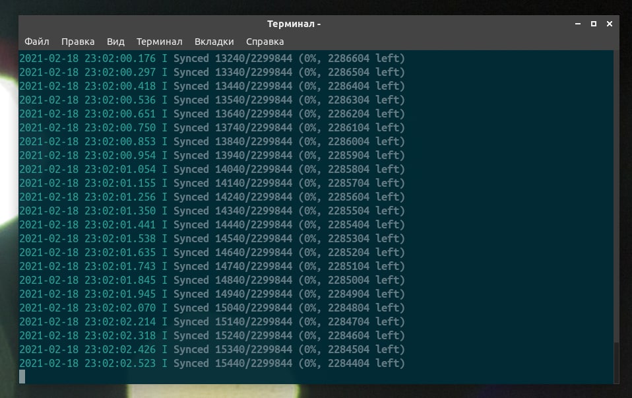Open the Вкладки menu
The image size is (632, 398).
point(214,42)
